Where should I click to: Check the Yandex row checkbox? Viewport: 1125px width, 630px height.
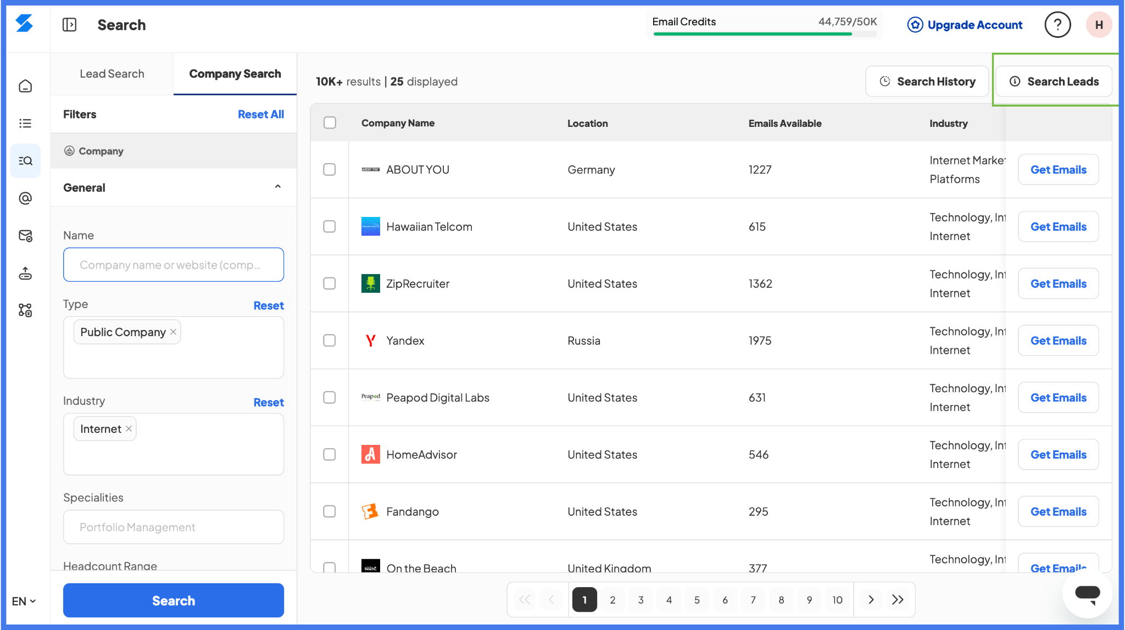[330, 341]
